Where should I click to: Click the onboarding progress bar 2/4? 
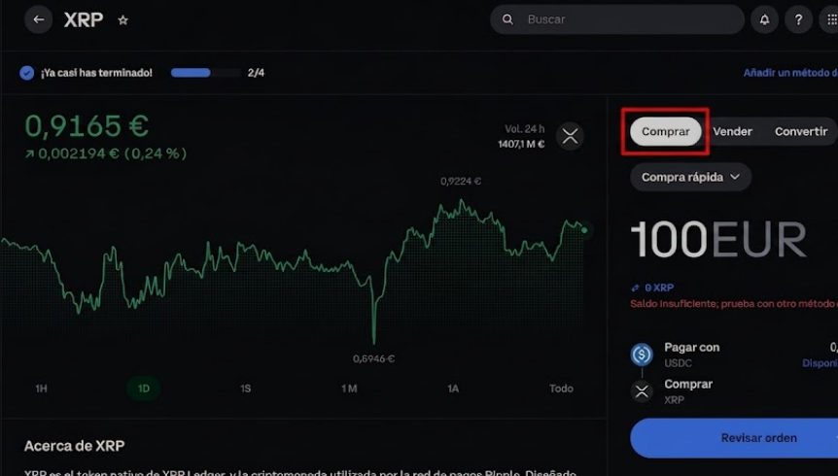point(206,73)
